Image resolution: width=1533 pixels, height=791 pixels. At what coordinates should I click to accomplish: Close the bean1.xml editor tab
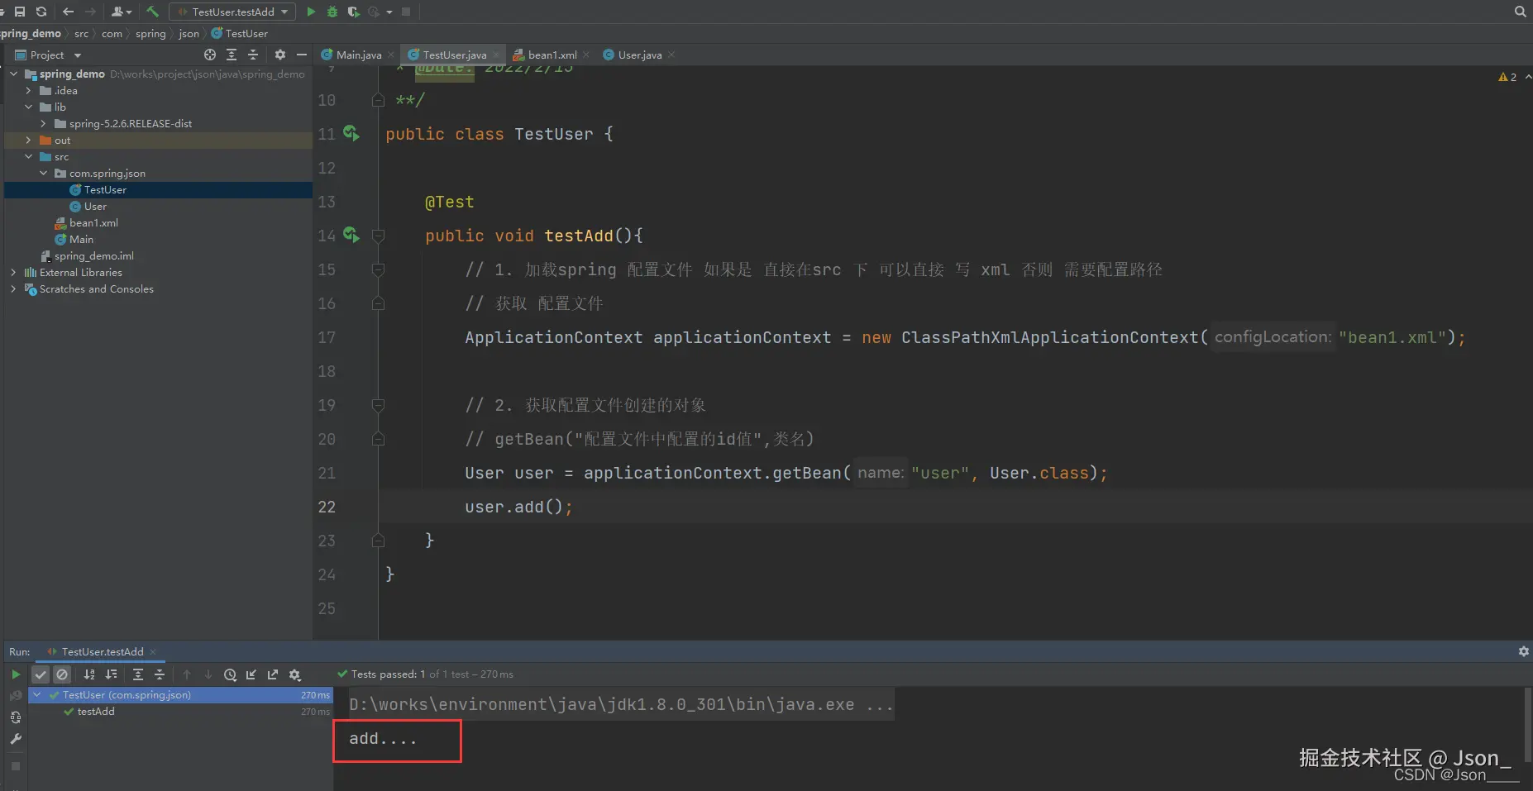click(586, 55)
